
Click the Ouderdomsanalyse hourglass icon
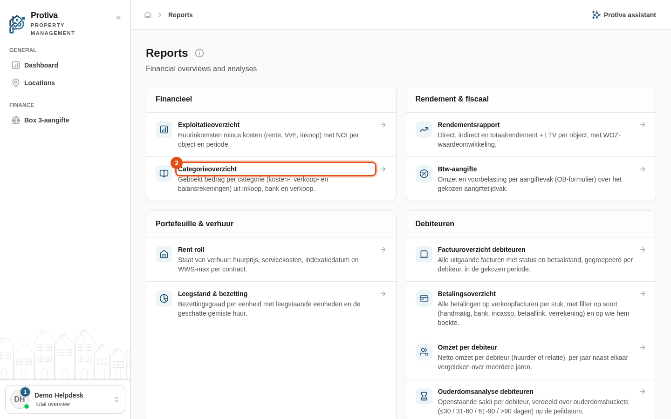click(424, 396)
